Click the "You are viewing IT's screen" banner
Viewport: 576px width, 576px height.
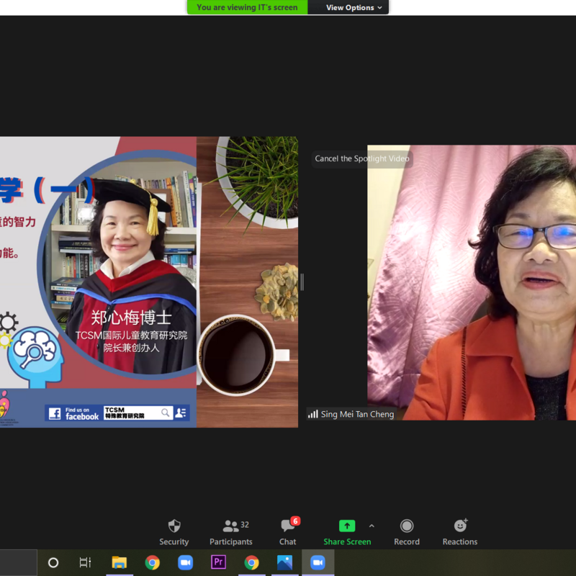[x=247, y=7]
